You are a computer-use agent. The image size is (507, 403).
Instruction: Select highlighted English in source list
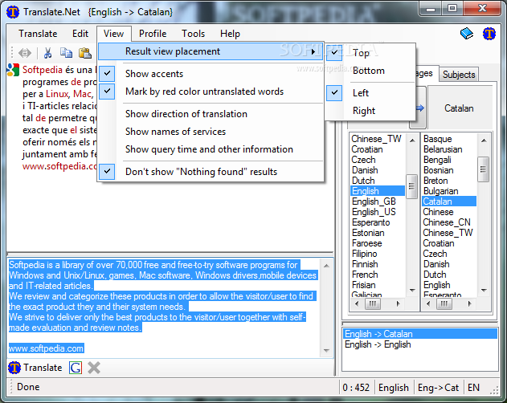[378, 191]
